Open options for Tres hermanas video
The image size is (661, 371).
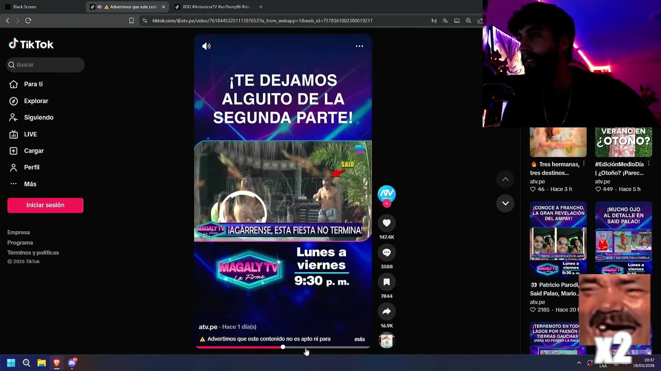tap(584, 164)
